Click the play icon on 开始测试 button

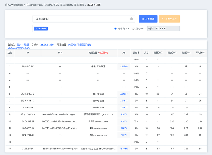[x=143, y=19]
